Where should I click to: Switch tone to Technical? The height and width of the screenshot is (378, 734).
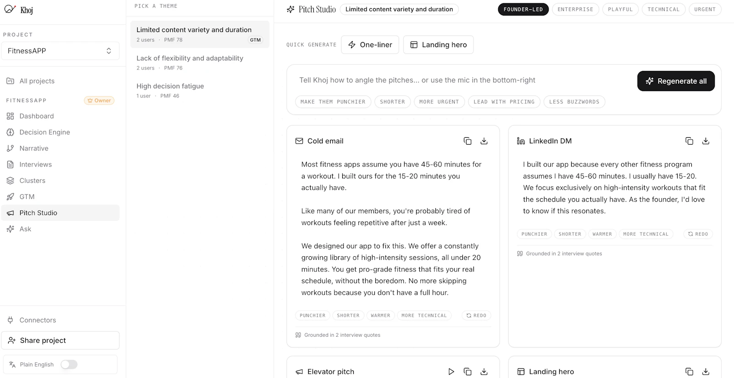tap(663, 9)
